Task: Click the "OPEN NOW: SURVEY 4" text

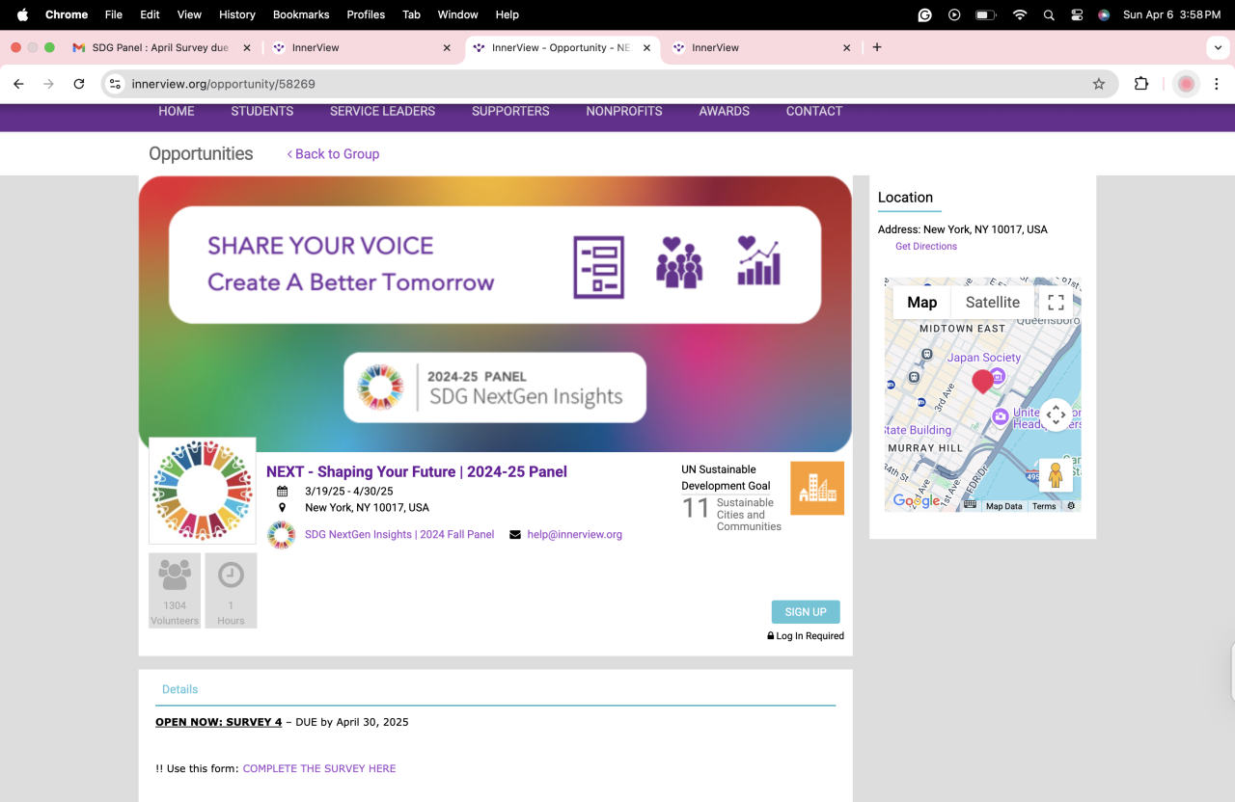Action: (x=219, y=722)
